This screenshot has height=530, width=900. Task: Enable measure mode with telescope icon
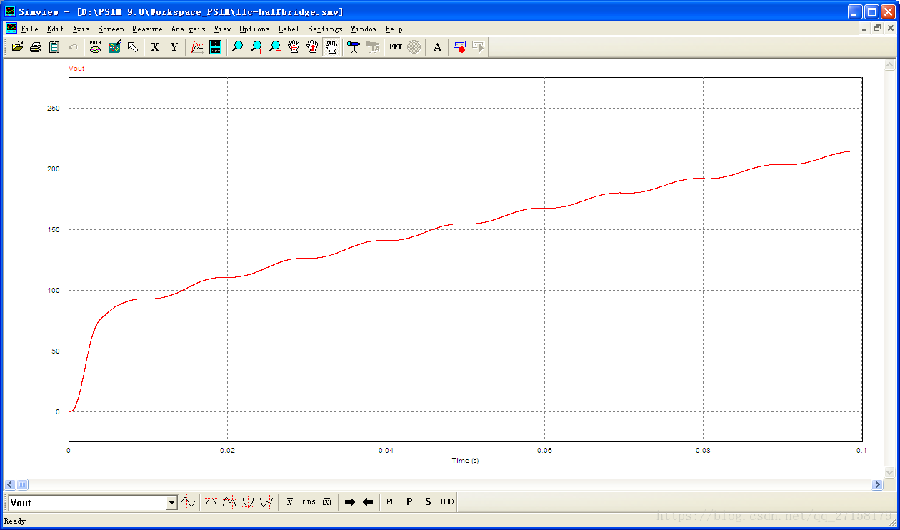354,47
